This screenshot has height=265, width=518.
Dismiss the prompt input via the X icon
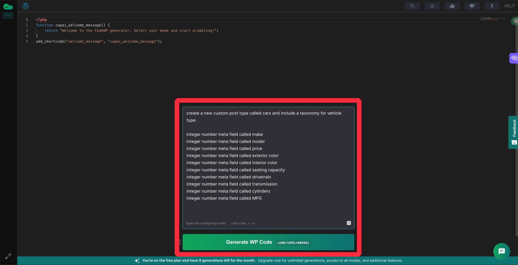tap(349, 223)
